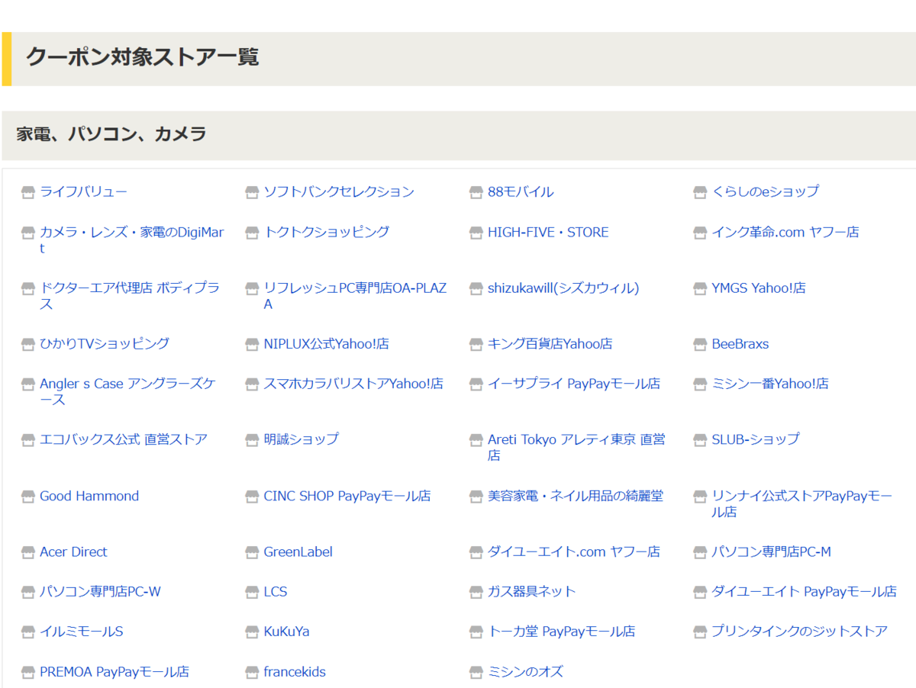This screenshot has width=916, height=688.
Task: Click the store icon next to くらしのeショップ
Action: (x=700, y=192)
